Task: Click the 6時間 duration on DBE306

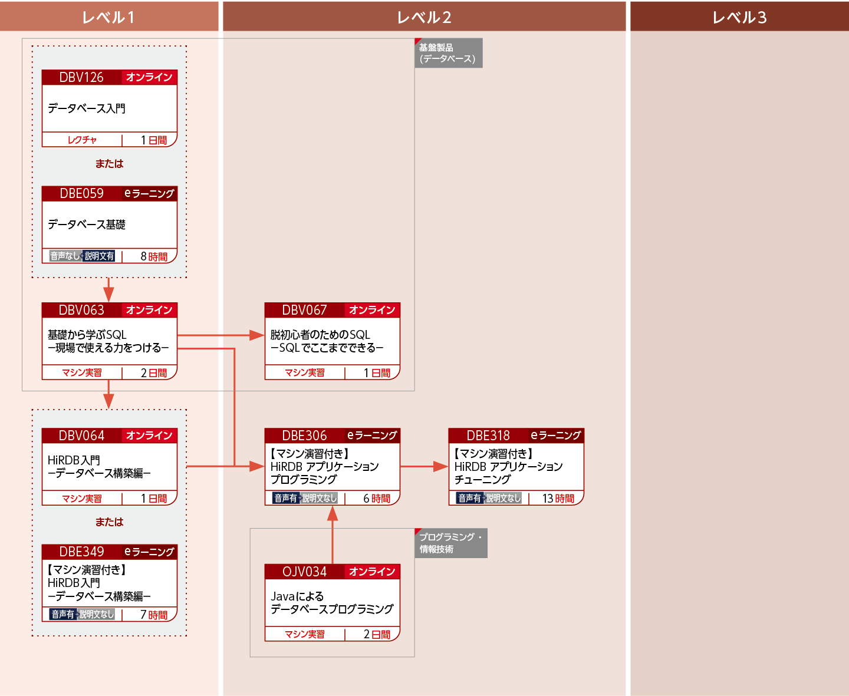Action: point(377,499)
